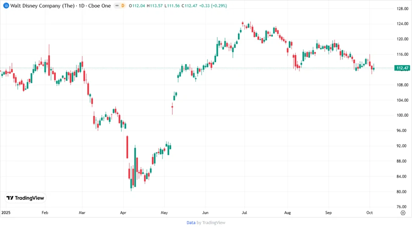Click the TradingView logo watermark
The width and height of the screenshot is (412, 228).
click(25, 198)
